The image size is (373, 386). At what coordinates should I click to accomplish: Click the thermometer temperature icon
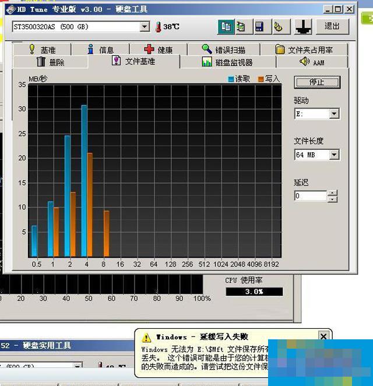click(159, 27)
